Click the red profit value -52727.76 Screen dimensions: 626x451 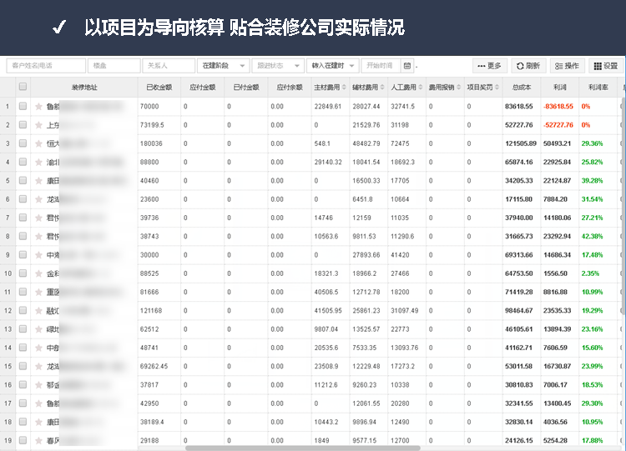558,125
